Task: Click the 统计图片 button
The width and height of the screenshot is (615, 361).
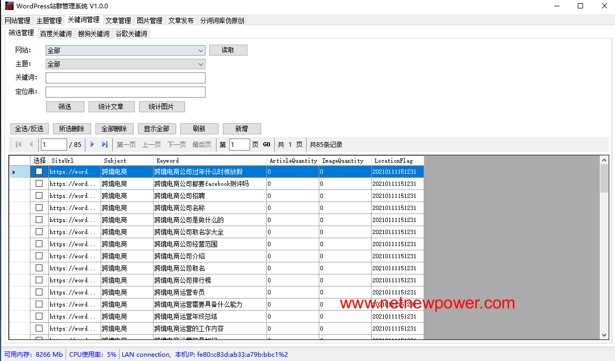Action: (x=161, y=107)
